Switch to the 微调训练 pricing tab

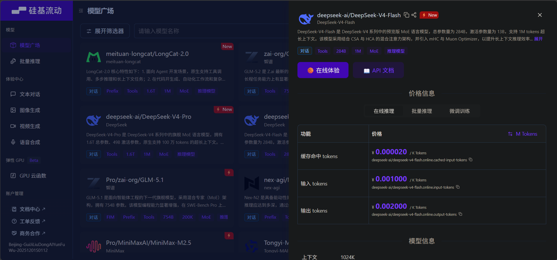(x=460, y=111)
